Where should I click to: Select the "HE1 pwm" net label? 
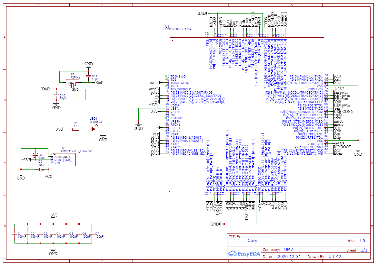[342, 96]
